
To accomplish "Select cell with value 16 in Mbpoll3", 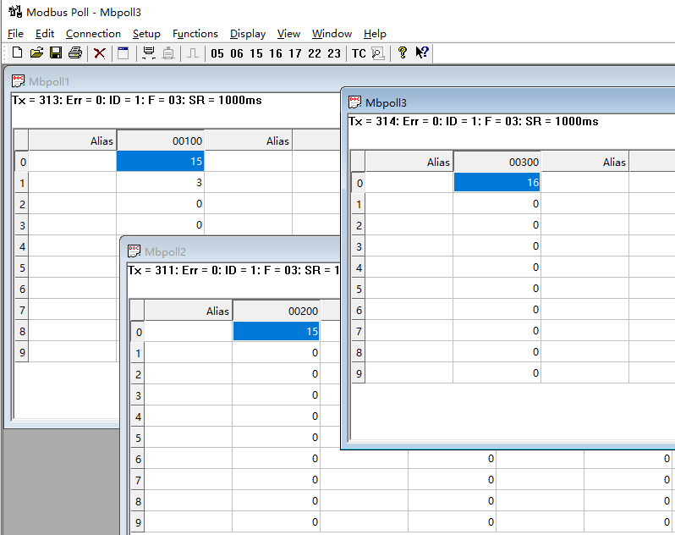I will click(x=497, y=182).
